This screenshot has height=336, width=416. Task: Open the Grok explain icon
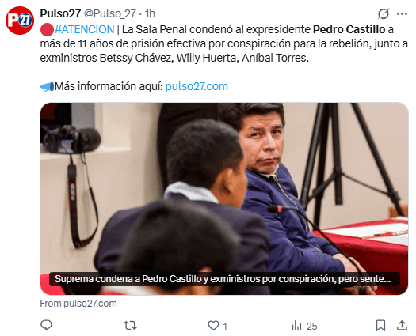[x=384, y=13]
